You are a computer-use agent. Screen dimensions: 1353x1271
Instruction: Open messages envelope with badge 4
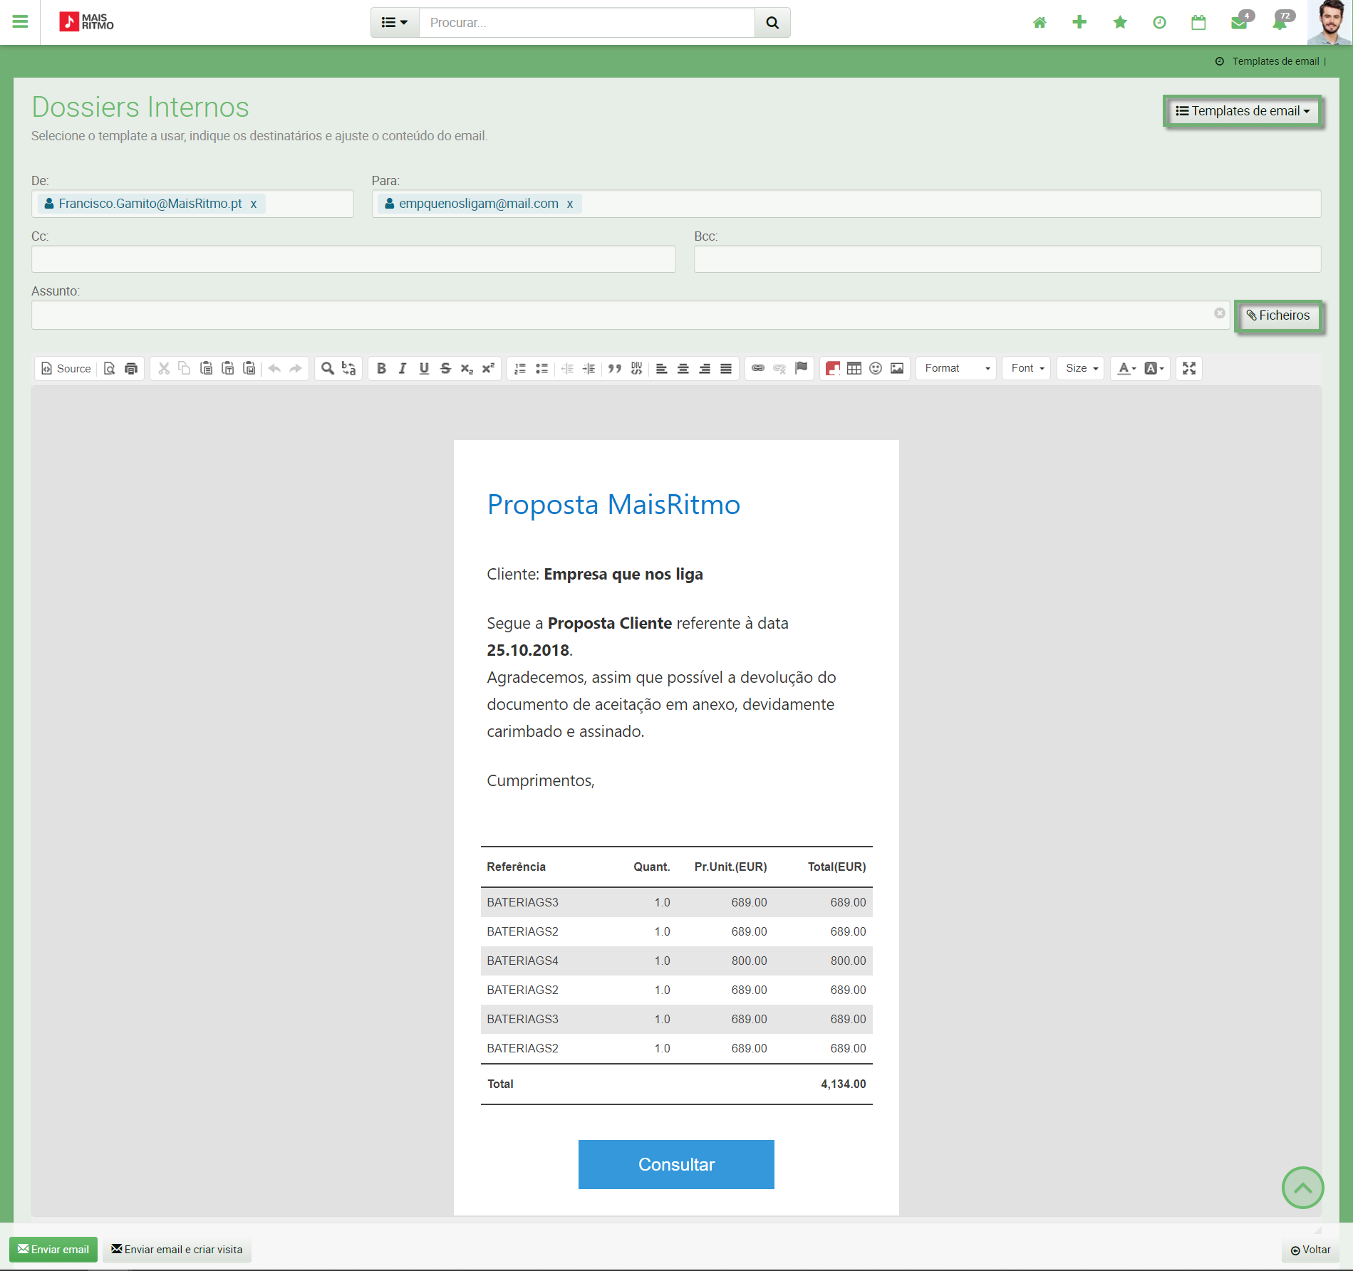coord(1241,21)
